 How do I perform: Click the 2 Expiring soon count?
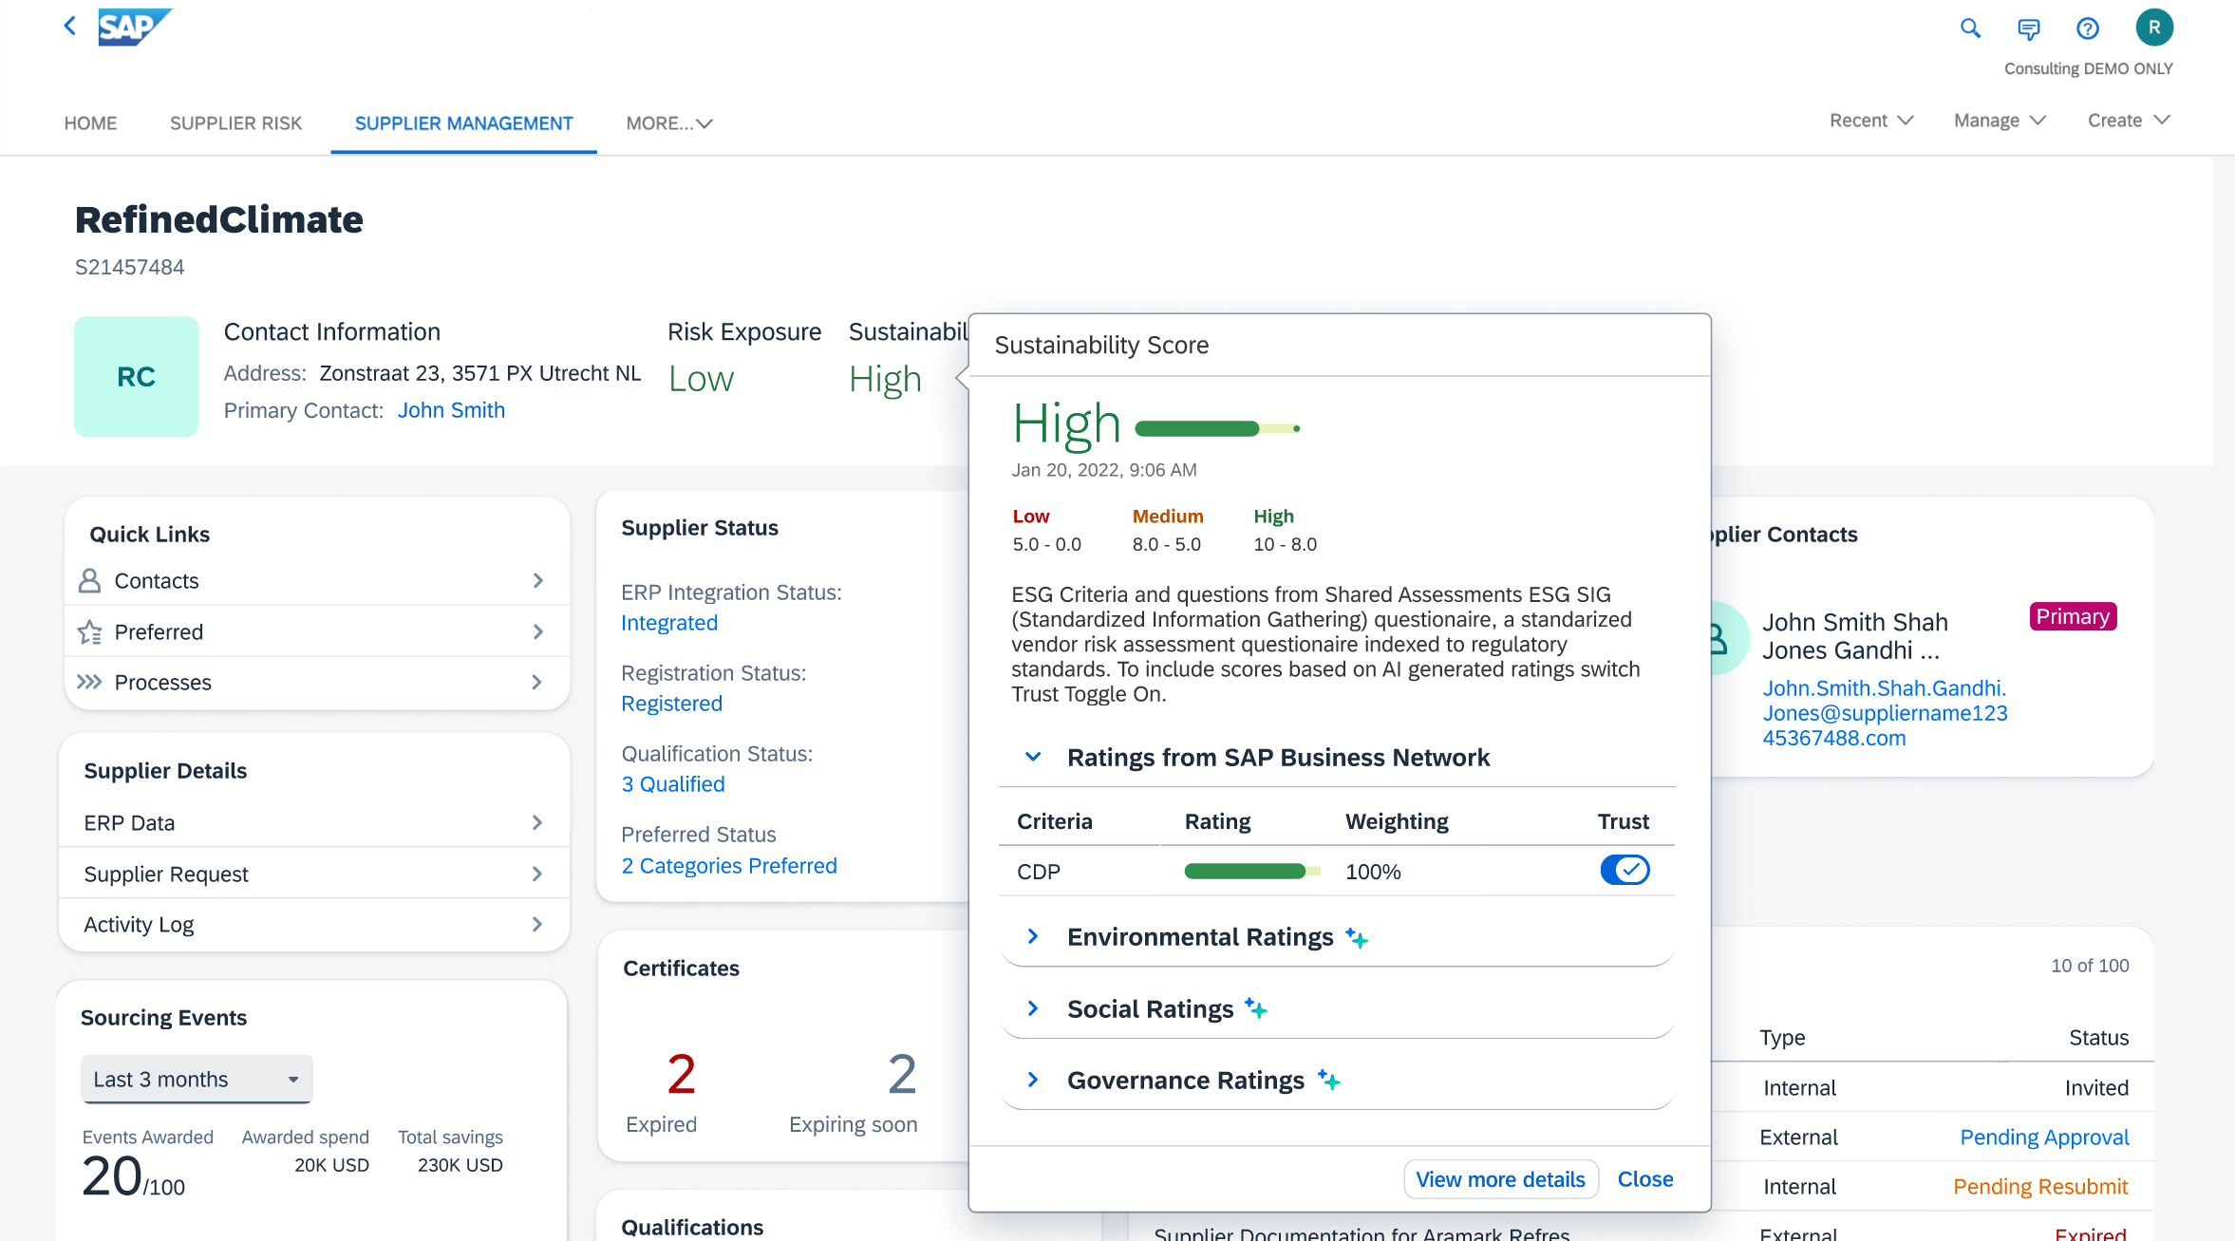click(x=902, y=1074)
